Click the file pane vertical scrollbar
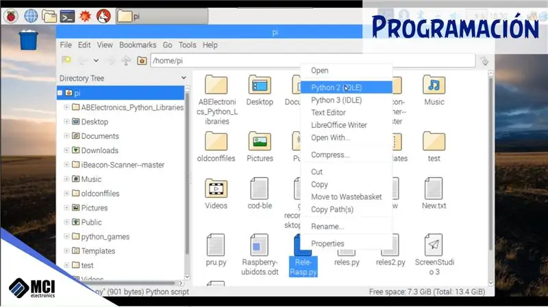 pos(490,164)
